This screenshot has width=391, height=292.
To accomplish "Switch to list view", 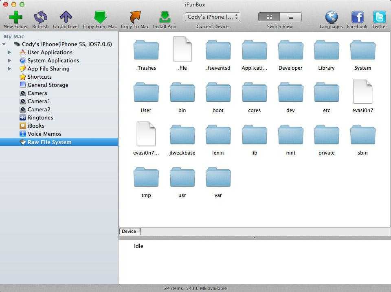I will coord(291,17).
